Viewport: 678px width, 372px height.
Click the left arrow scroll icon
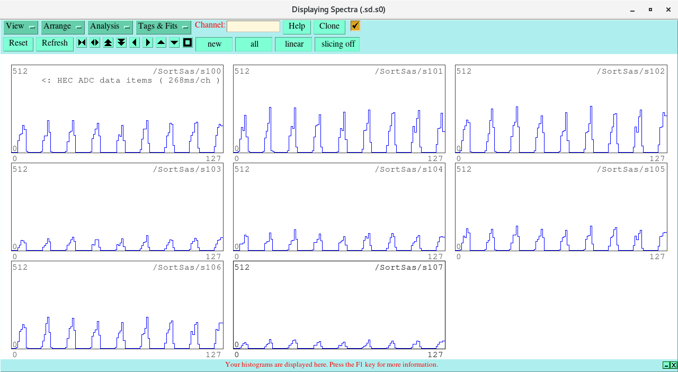(x=135, y=43)
